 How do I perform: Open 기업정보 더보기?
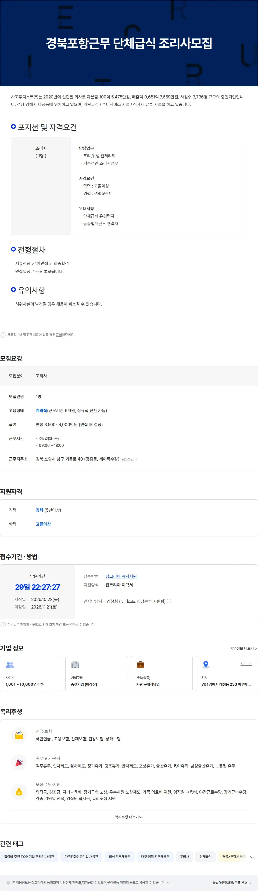click(x=243, y=648)
